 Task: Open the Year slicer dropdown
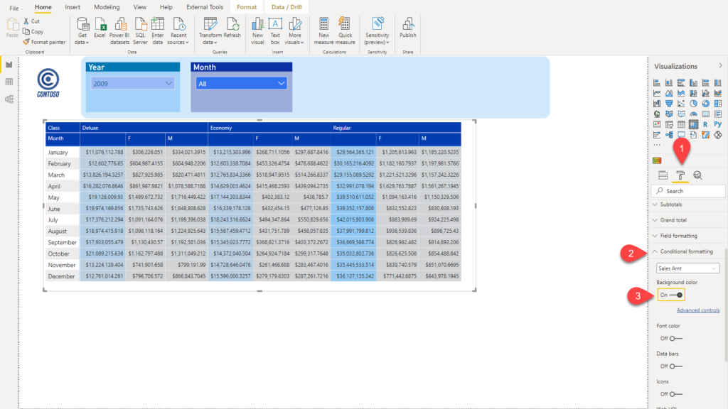[132, 84]
